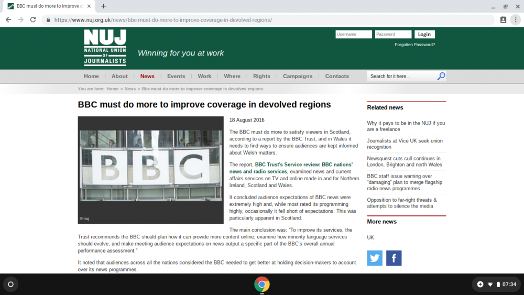The height and width of the screenshot is (295, 524).
Task: Share the article on Facebook
Action: (394, 258)
